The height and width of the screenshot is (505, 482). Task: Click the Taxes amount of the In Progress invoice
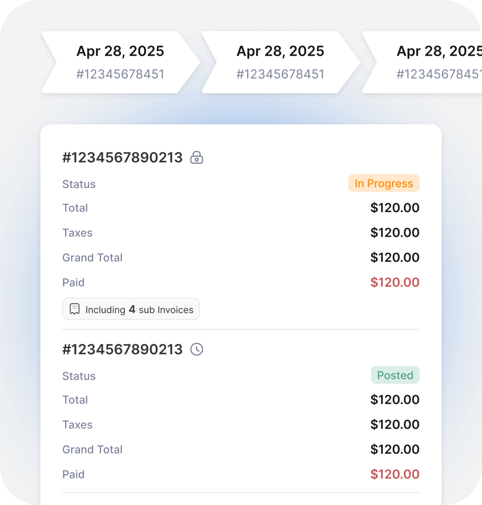(395, 233)
